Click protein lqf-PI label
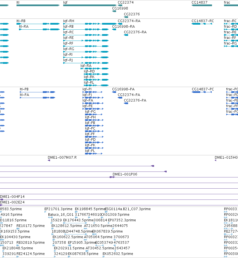Image resolution: width=238 pixels, height=258 pixels. [x=87, y=89]
